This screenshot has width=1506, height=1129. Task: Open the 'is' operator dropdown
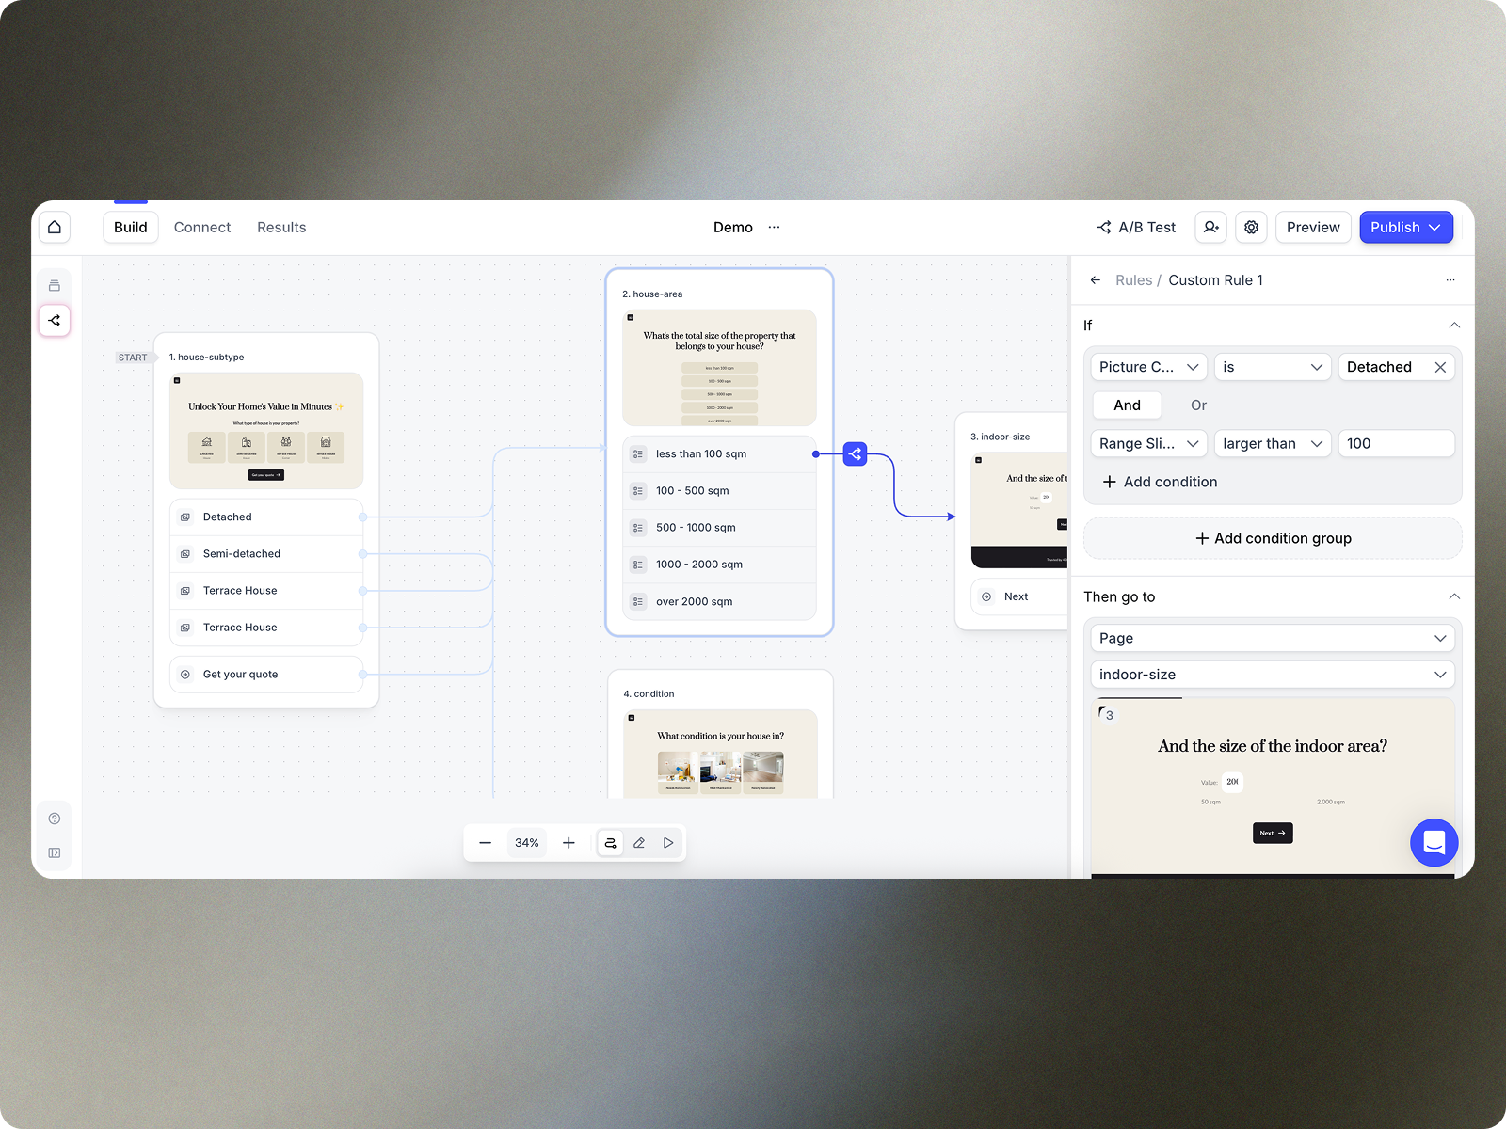(1273, 367)
